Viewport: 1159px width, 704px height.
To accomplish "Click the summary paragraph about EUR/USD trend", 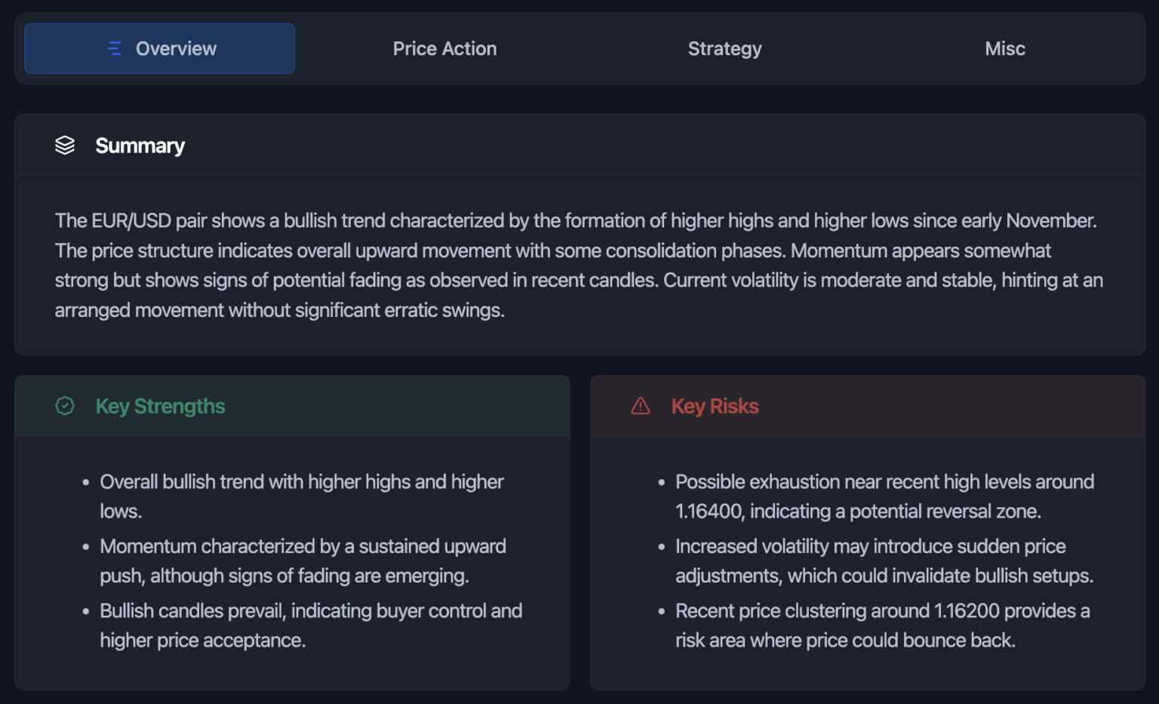I will (x=578, y=265).
